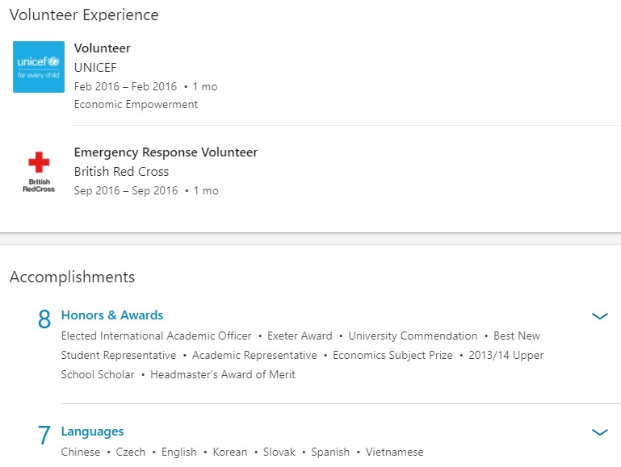Click Headmaster's Award of Merit text
The width and height of the screenshot is (621, 467).
tap(223, 375)
